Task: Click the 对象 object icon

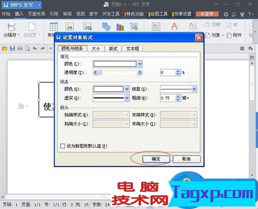Action: tap(207, 35)
